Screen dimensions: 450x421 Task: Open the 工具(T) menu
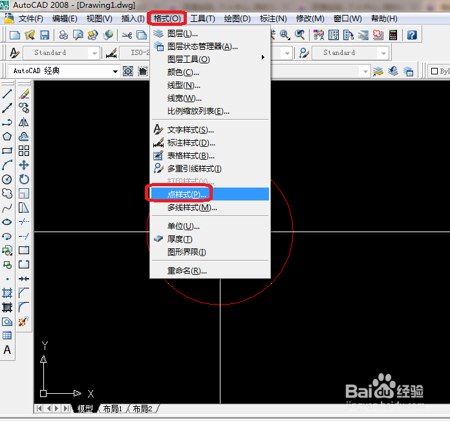pyautogui.click(x=202, y=19)
